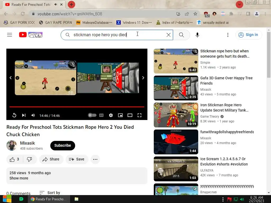Run the search with the magnifier button
This screenshot has width=271, height=203.
181,35
